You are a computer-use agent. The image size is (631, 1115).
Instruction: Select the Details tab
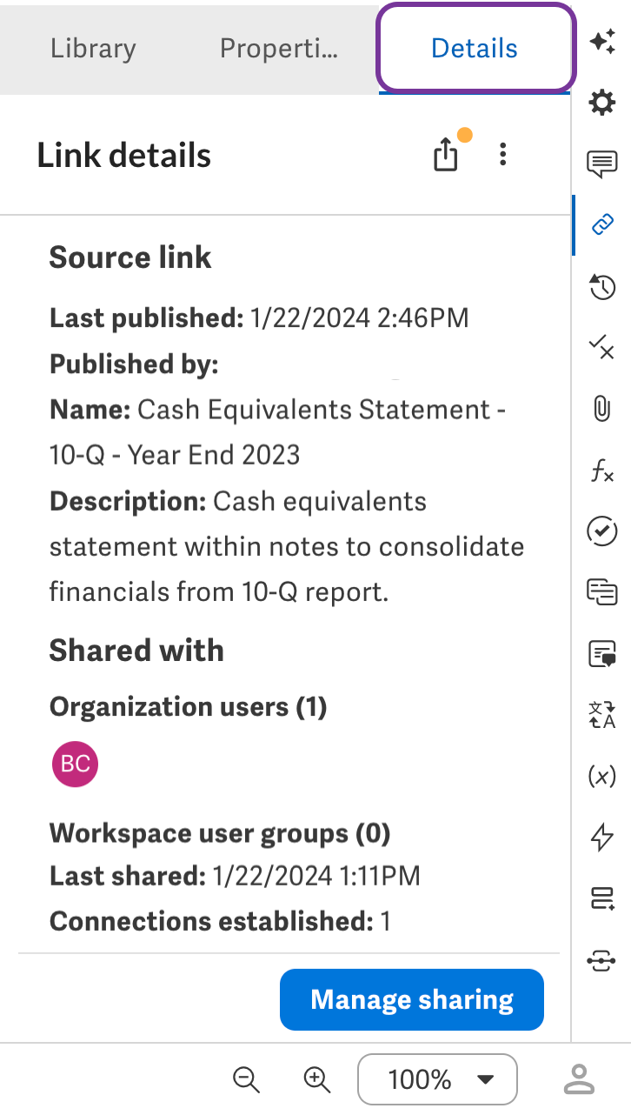(x=475, y=49)
